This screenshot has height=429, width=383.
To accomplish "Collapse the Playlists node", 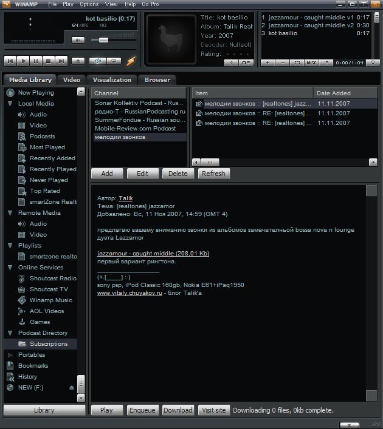I will [x=10, y=246].
